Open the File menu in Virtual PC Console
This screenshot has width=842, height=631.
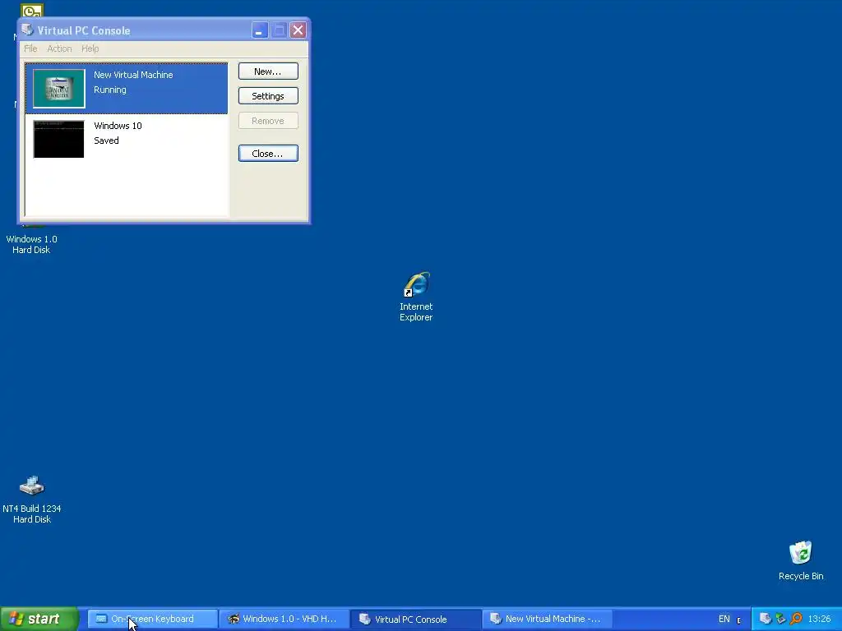pyautogui.click(x=30, y=48)
